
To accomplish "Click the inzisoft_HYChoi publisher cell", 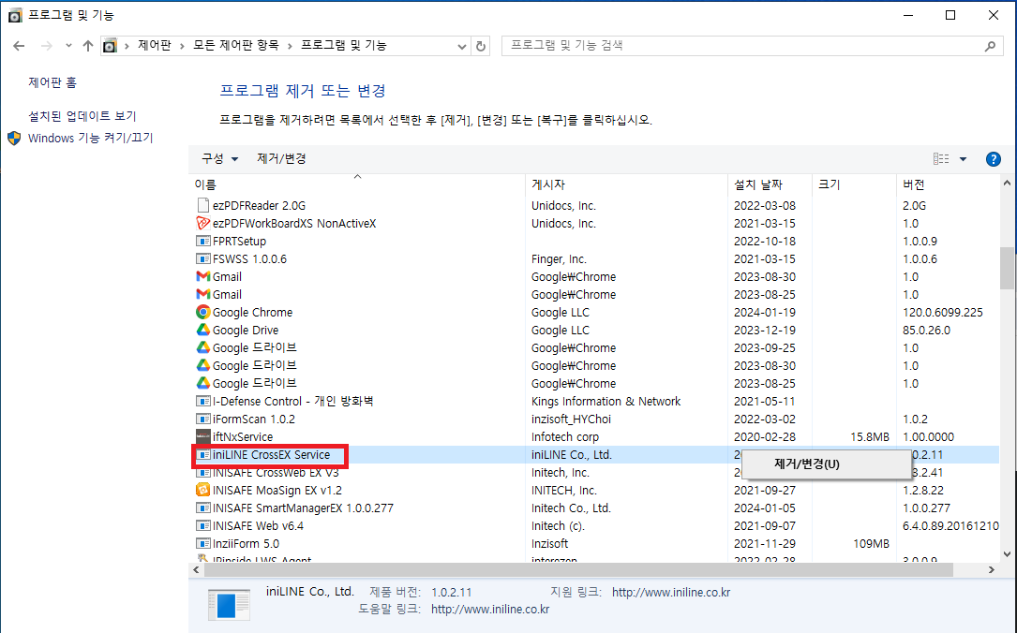I will click(571, 420).
